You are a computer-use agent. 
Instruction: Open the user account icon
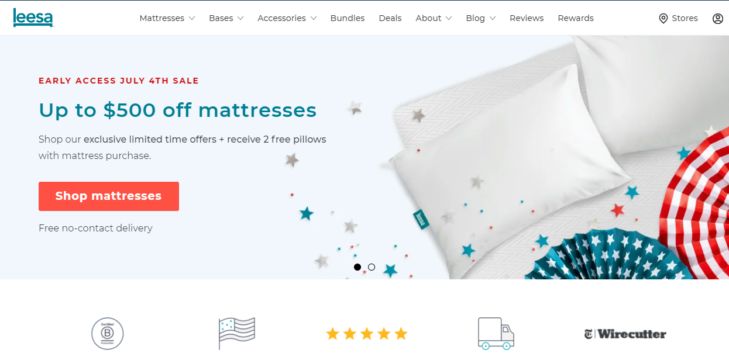coord(718,19)
